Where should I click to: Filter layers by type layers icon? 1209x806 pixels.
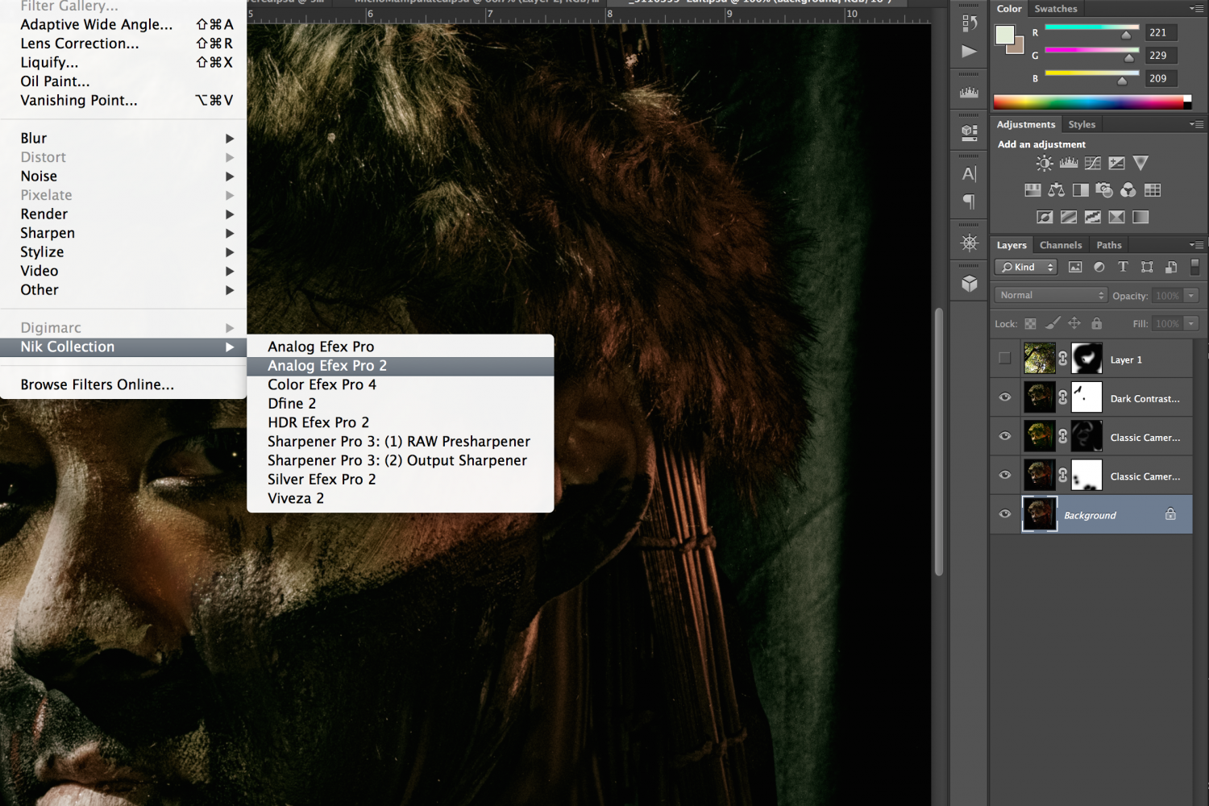pyautogui.click(x=1123, y=268)
